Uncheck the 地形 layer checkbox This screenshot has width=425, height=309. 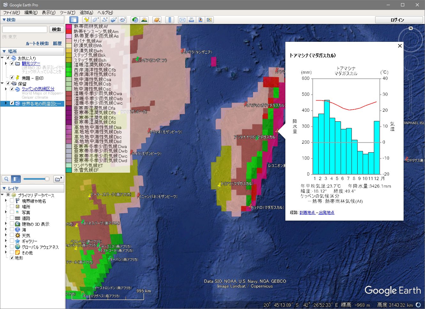click(12, 258)
